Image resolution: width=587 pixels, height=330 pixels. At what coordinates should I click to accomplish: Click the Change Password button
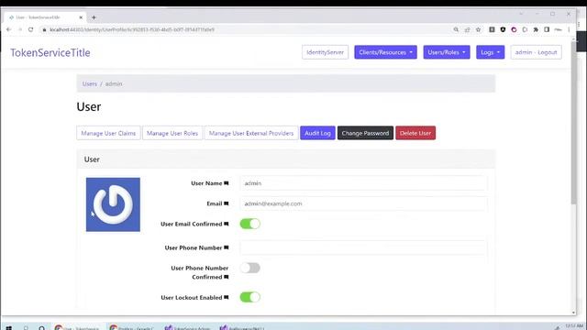click(365, 133)
